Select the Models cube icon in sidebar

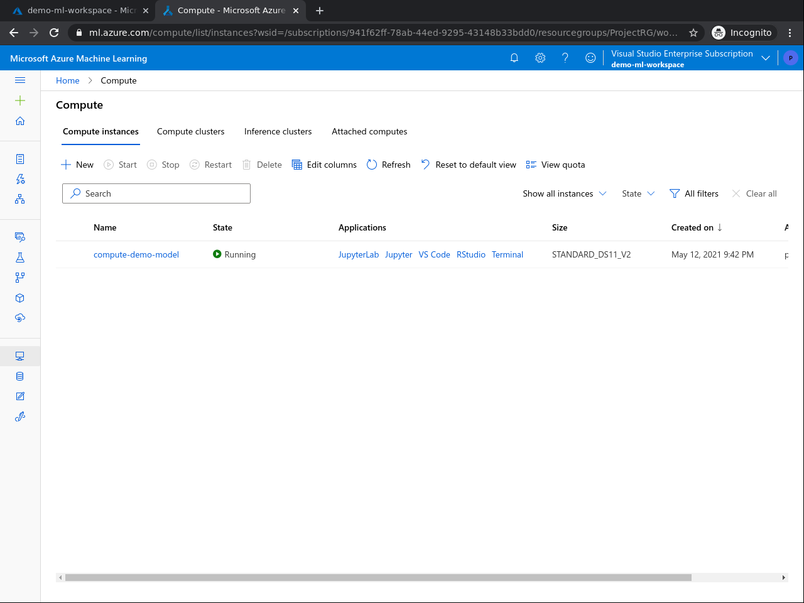tap(19, 298)
